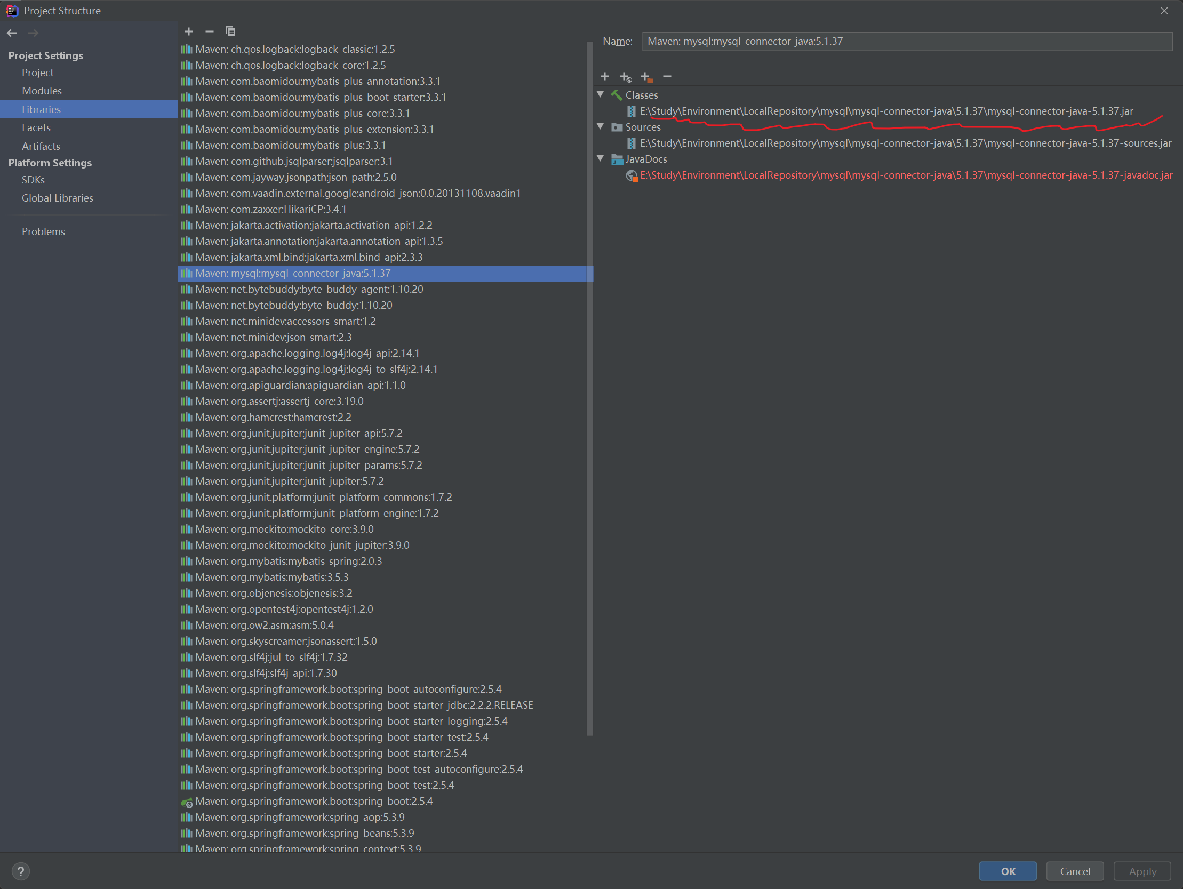This screenshot has height=889, width=1183.
Task: Select the mysql-connector-java-5.1.37-sources.jar path
Action: pyautogui.click(x=906, y=143)
